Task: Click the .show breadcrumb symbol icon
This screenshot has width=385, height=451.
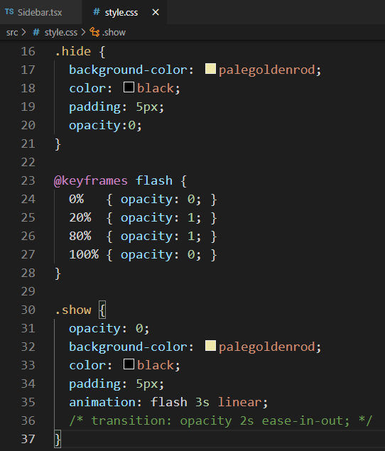Action: pos(94,32)
